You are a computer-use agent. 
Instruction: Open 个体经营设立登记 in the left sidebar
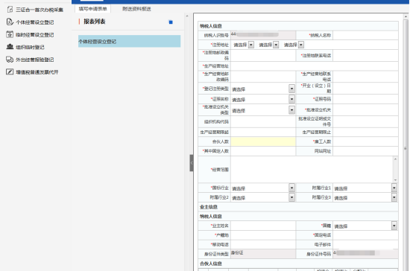click(x=35, y=22)
